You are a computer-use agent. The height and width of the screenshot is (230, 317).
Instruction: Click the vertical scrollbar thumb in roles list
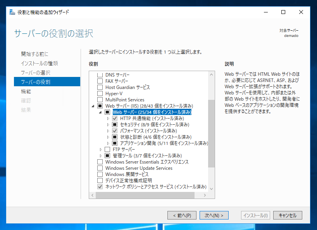click(x=211, y=133)
